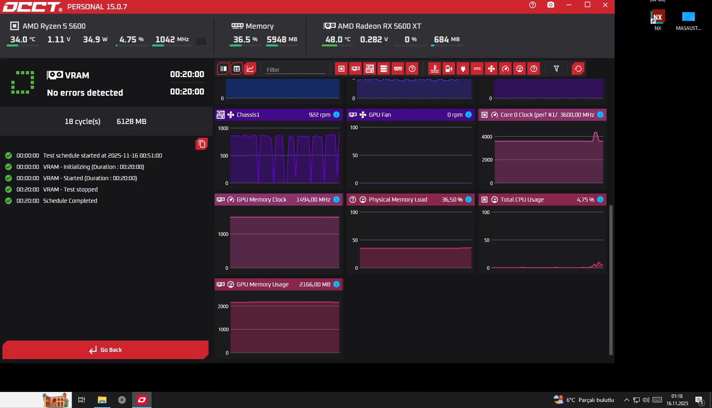Image resolution: width=712 pixels, height=408 pixels.
Task: Show hidden system tray icons
Action: coord(626,400)
